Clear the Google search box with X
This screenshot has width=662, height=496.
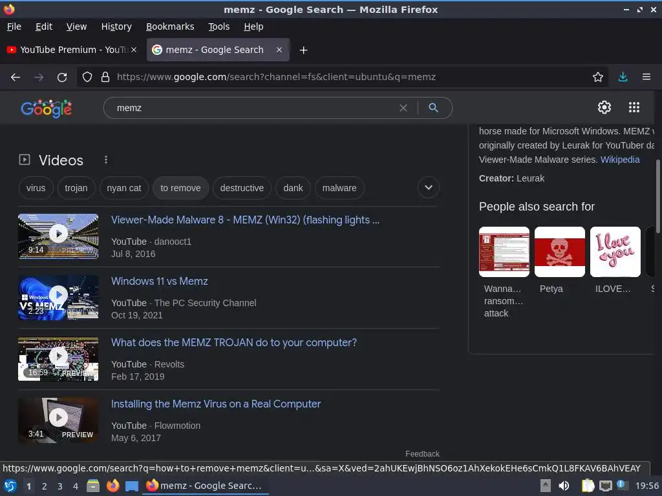point(403,108)
